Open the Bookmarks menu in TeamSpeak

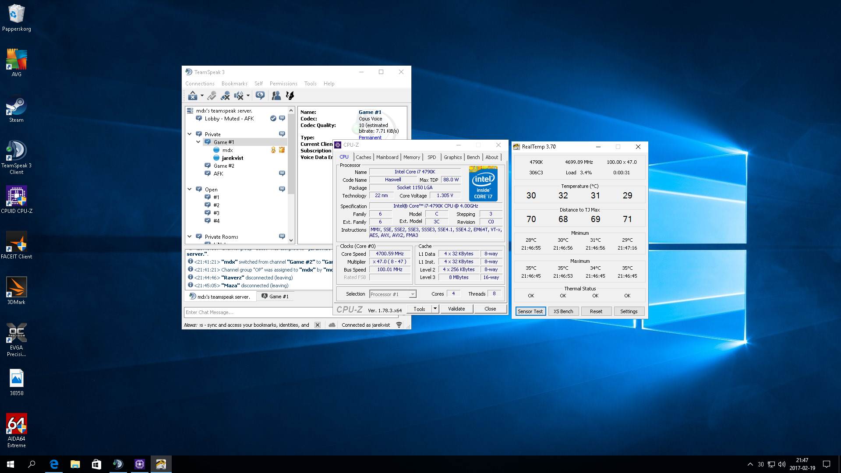click(234, 84)
